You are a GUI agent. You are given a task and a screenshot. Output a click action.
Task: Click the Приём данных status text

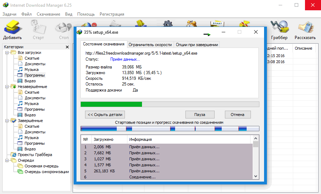point(125,59)
